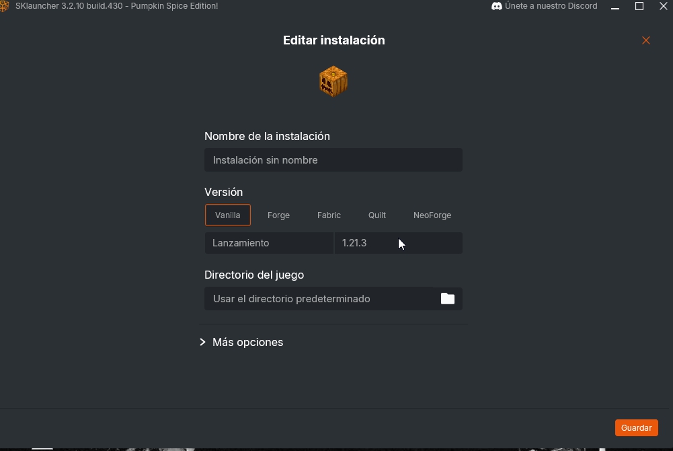
Task: Open the 1.21.3 version selector
Action: [398, 243]
